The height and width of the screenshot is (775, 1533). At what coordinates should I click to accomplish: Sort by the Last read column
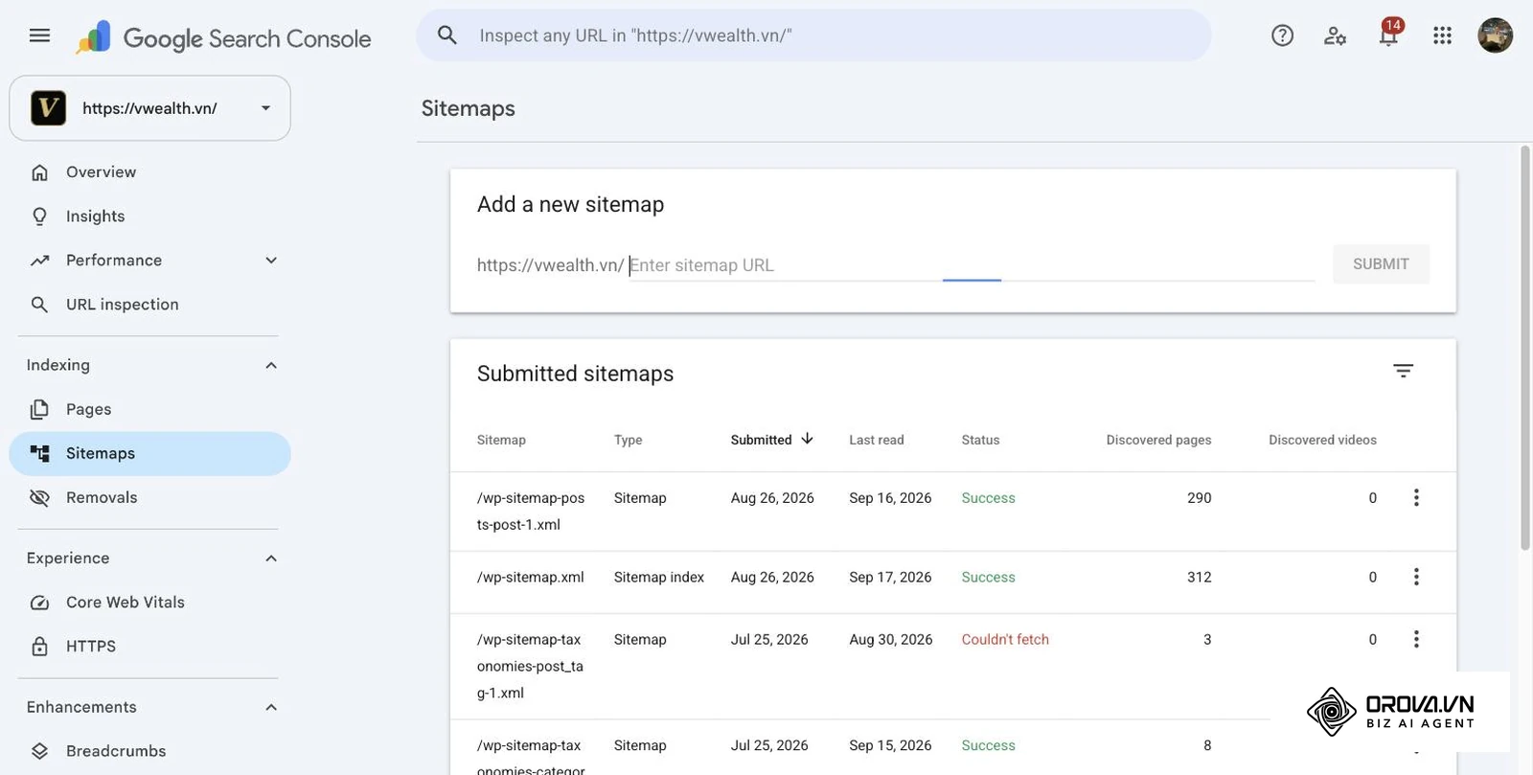click(x=876, y=440)
